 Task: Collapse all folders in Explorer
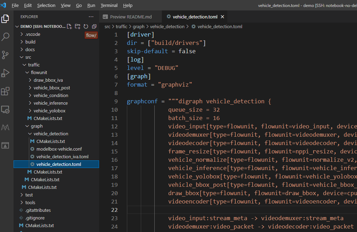click(x=94, y=26)
